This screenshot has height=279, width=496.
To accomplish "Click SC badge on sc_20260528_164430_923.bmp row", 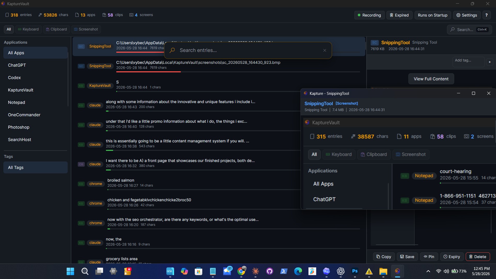I will (x=81, y=66).
